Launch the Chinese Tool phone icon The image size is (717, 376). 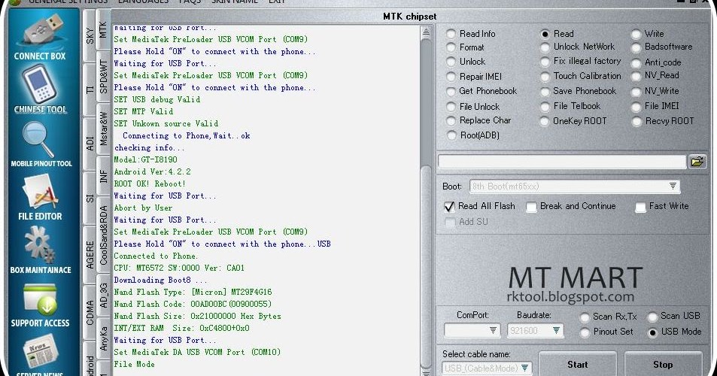40,89
